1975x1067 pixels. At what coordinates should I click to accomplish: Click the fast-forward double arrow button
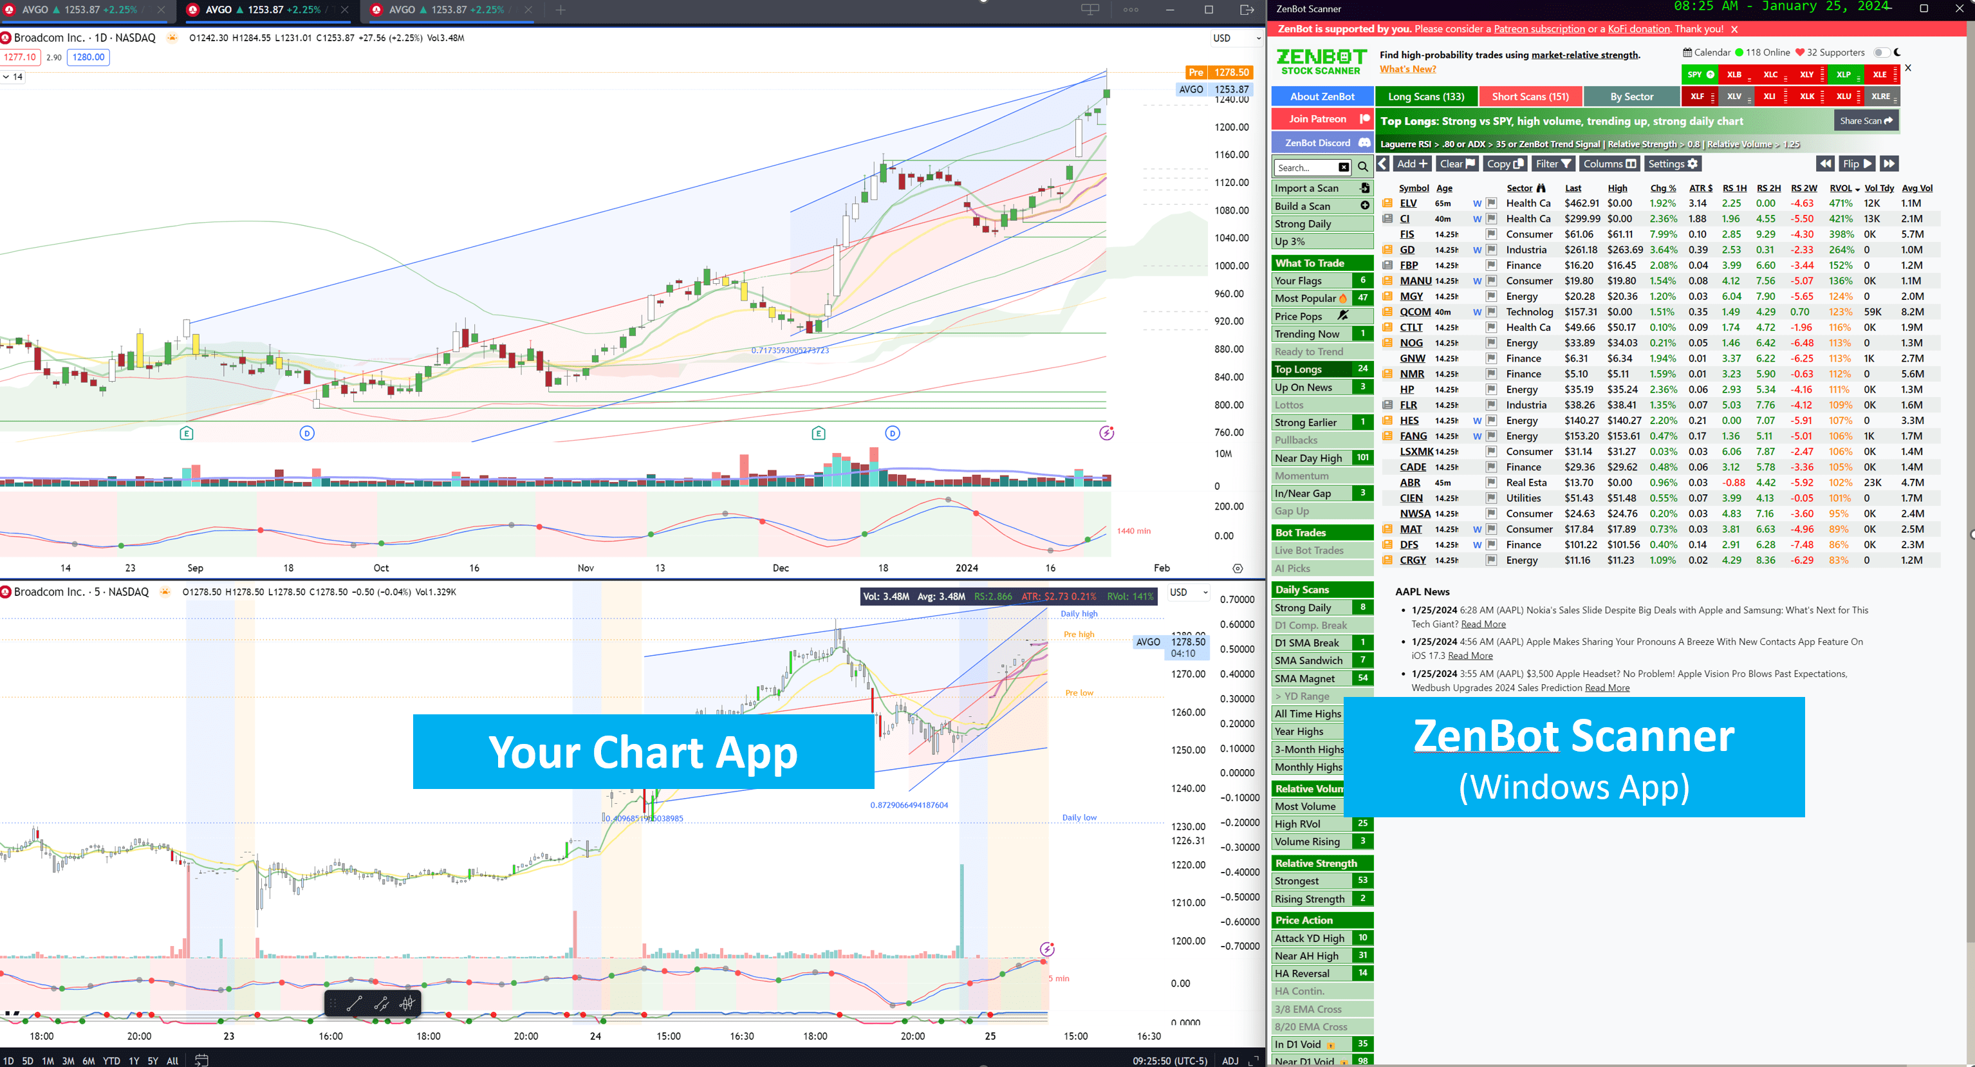click(x=1889, y=163)
